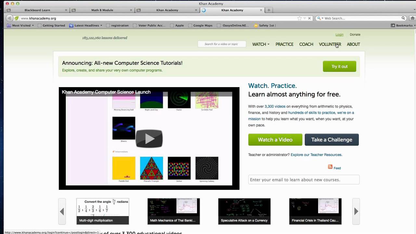This screenshot has width=416, height=234.
Task: Open the OasysOnline.NE... bookmark
Action: point(233,25)
